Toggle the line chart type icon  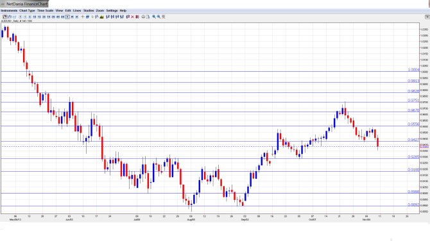[x=14, y=17]
